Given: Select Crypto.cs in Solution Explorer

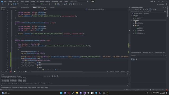Looking at the screenshot, I should 141,27.
